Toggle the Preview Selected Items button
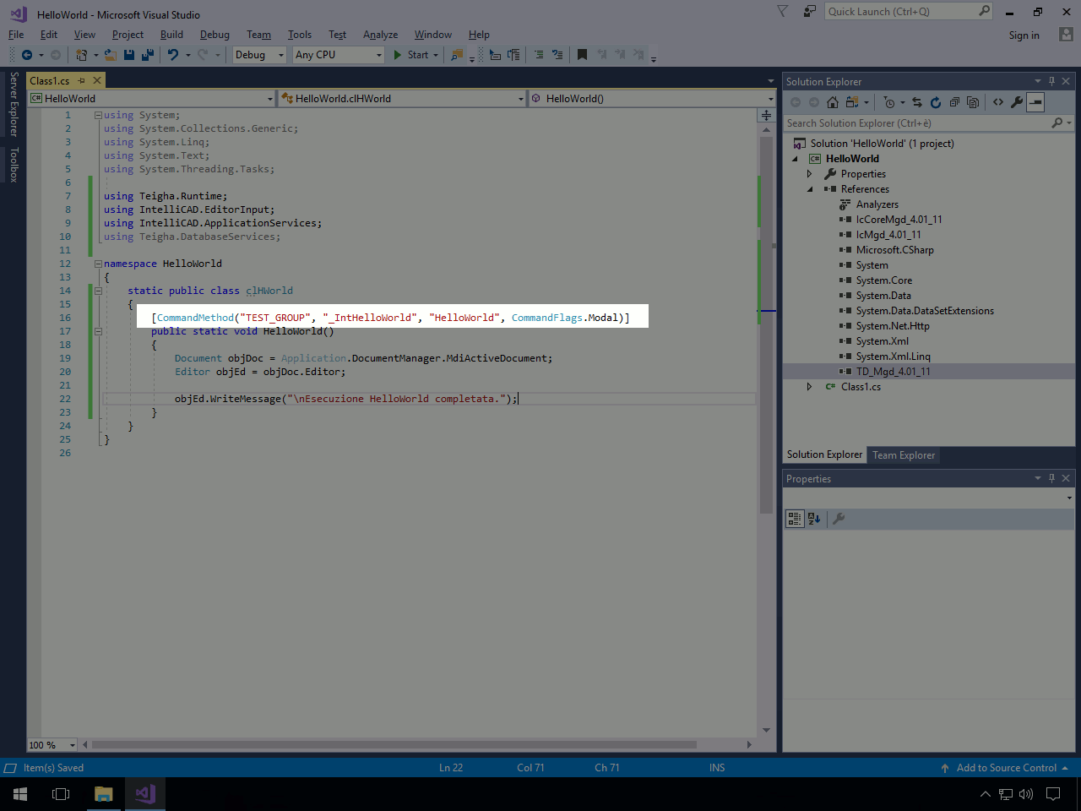This screenshot has height=811, width=1081. point(1035,102)
